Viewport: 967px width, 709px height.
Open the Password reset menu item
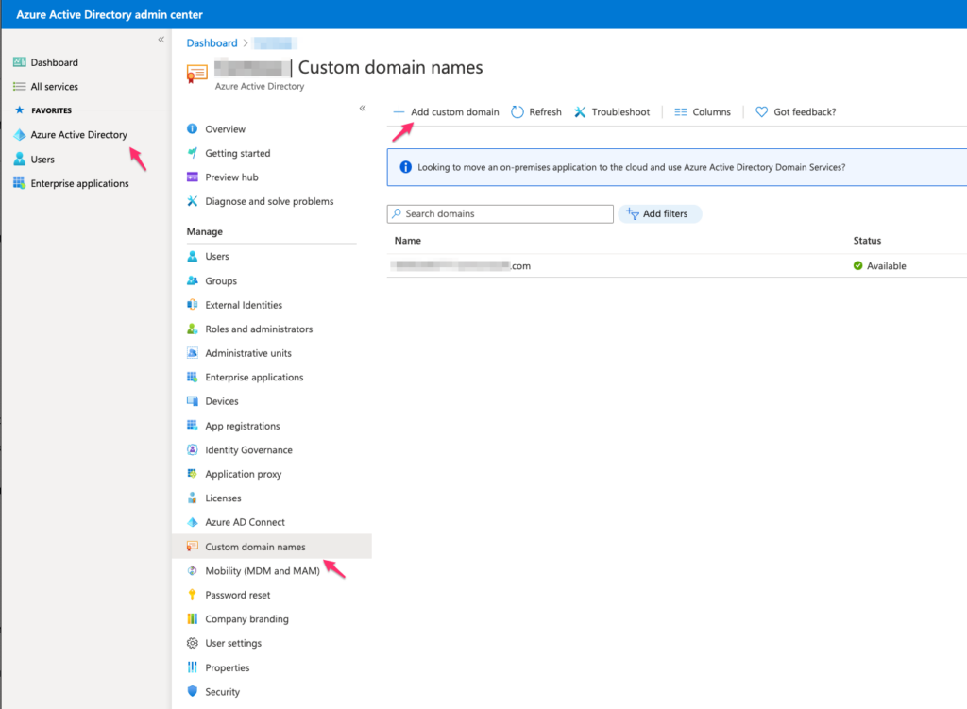237,595
